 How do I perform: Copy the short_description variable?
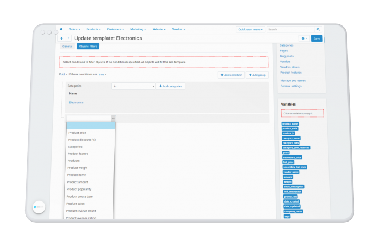(x=294, y=187)
